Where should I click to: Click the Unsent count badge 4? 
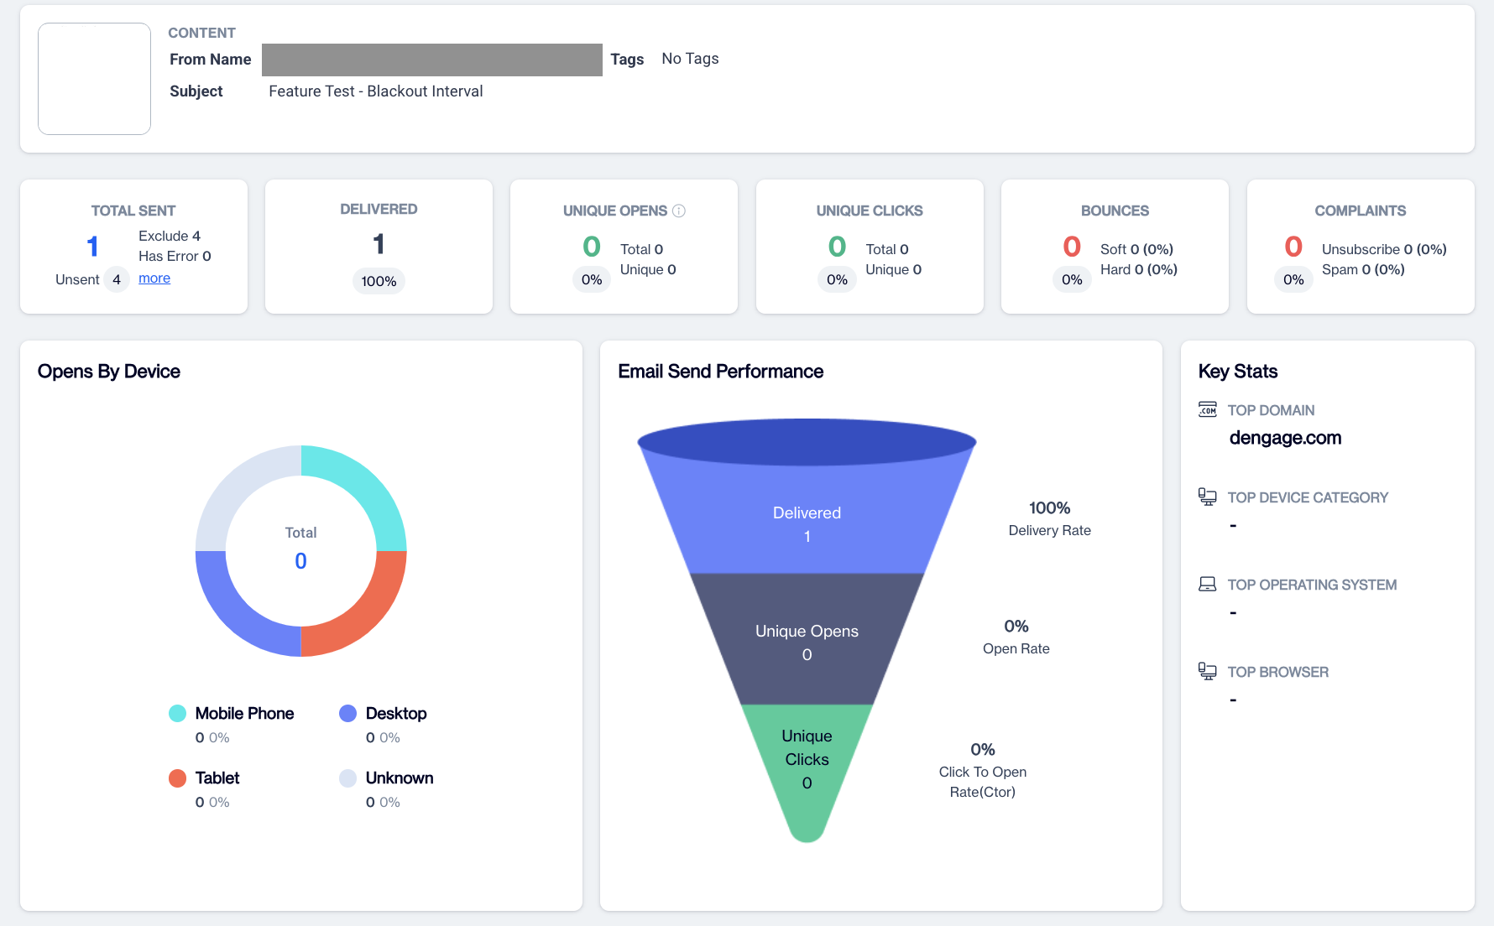pos(117,279)
